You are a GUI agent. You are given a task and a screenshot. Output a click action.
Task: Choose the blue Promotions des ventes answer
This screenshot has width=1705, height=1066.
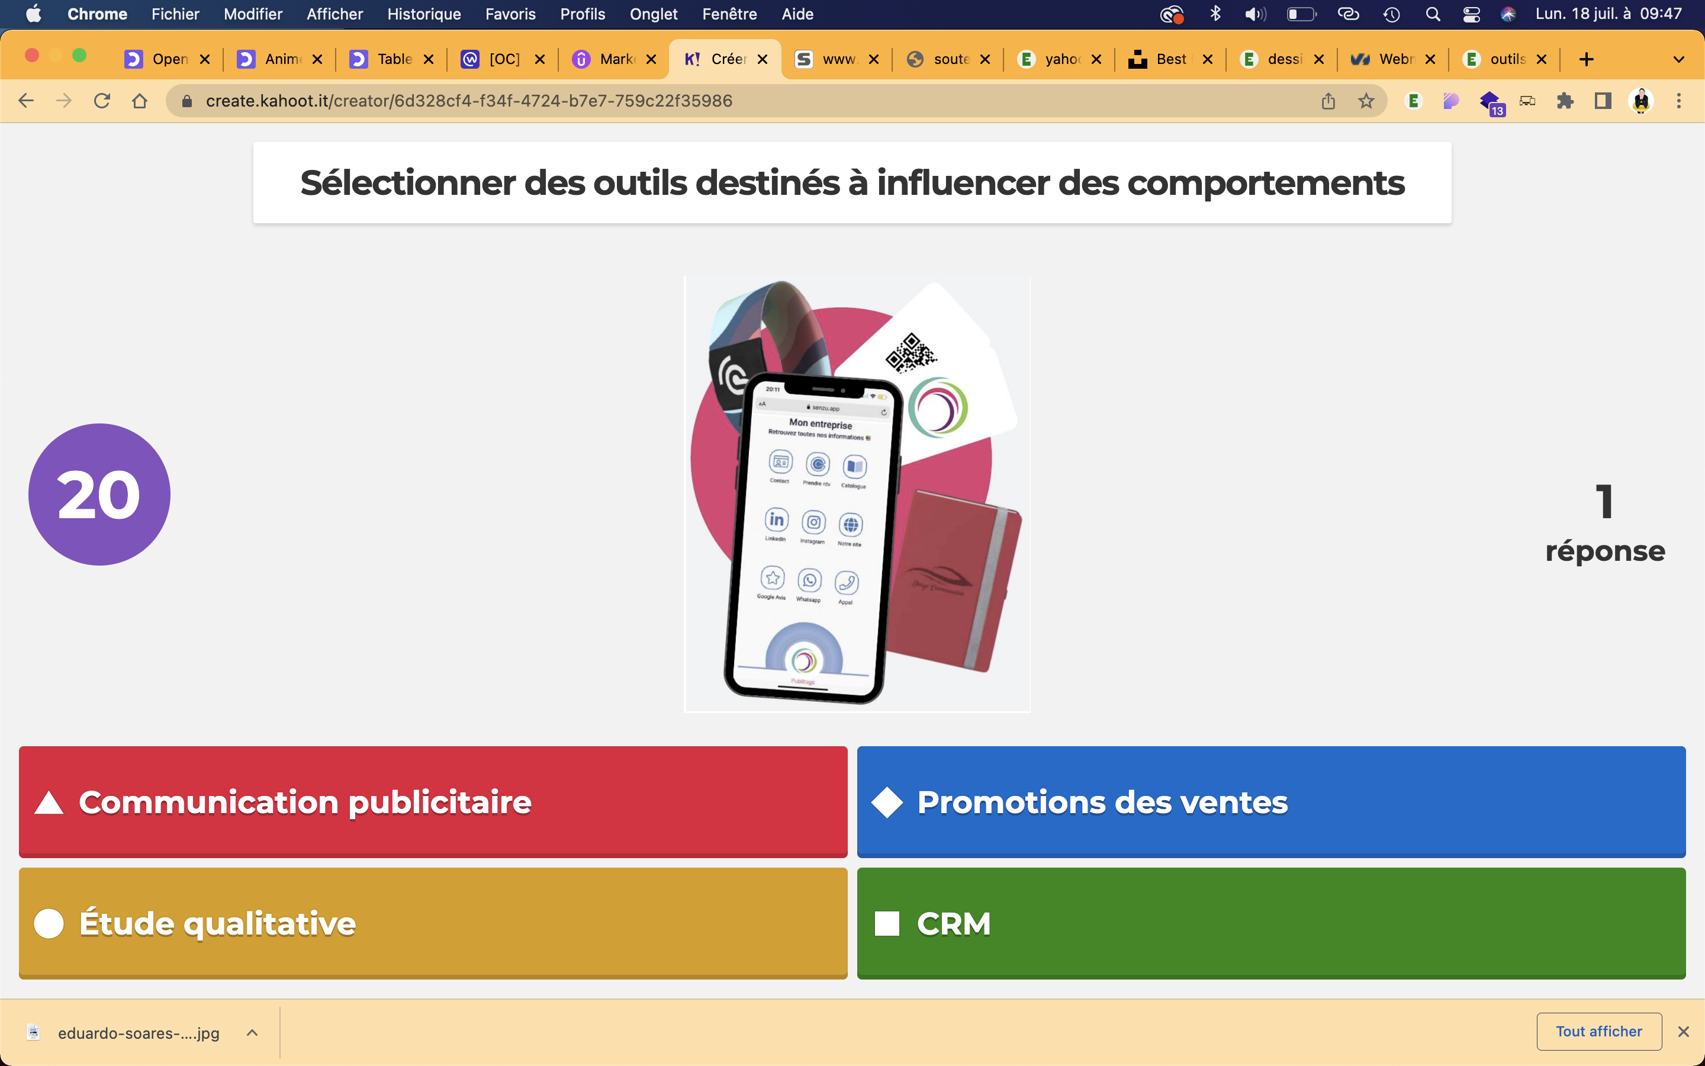click(1270, 802)
